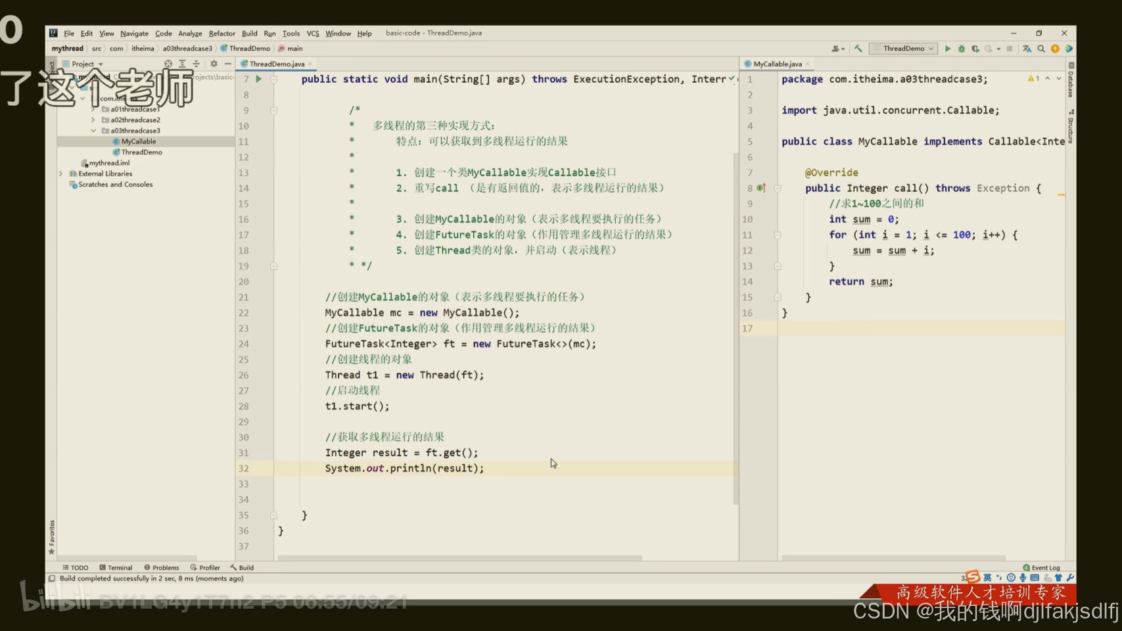Run ThreadDemo with Coverage icon
1122x631 pixels.
(x=976, y=48)
